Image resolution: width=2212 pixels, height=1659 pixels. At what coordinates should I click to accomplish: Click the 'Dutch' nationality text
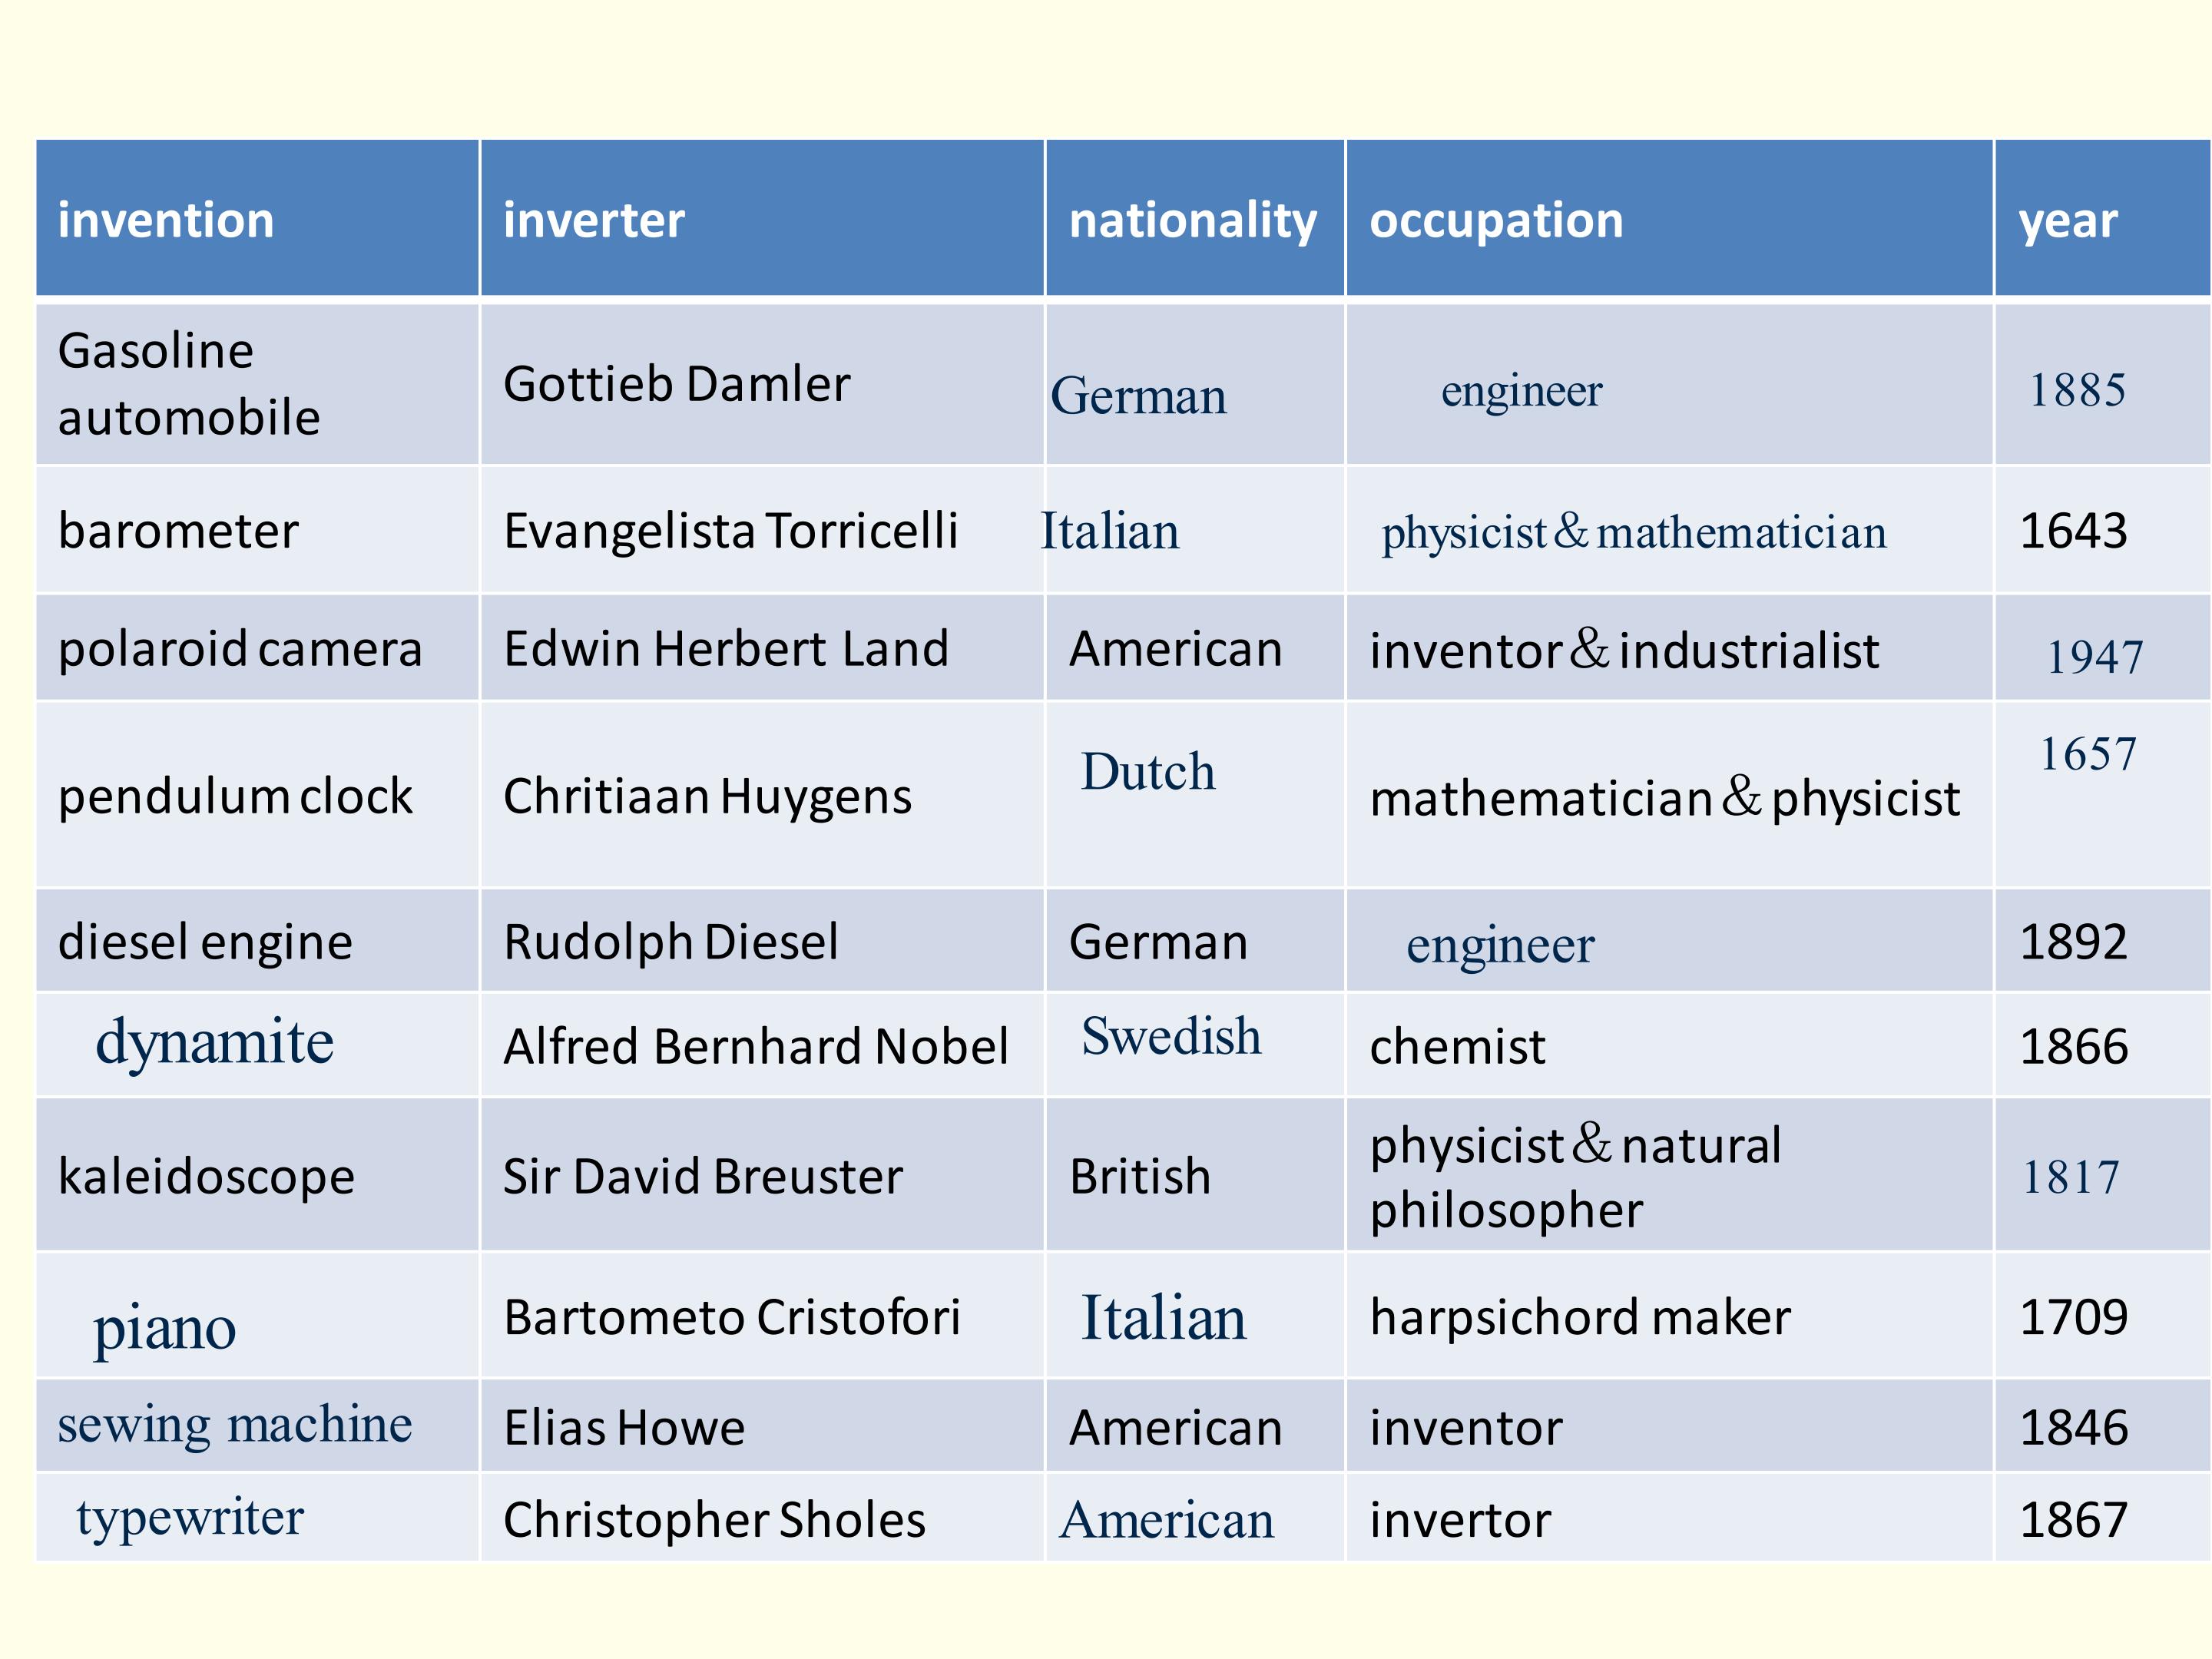pyautogui.click(x=1148, y=772)
